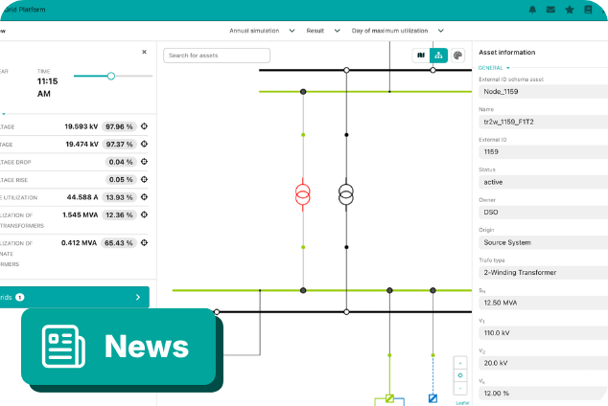Open the color palette icon

tap(457, 56)
